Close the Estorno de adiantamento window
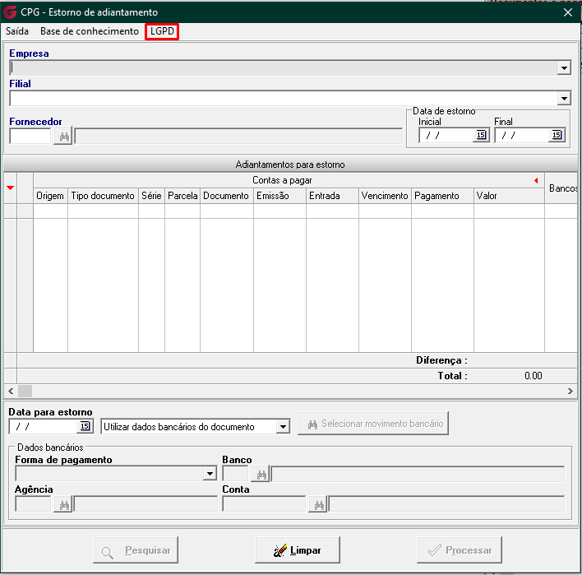582x575 pixels. click(x=567, y=12)
